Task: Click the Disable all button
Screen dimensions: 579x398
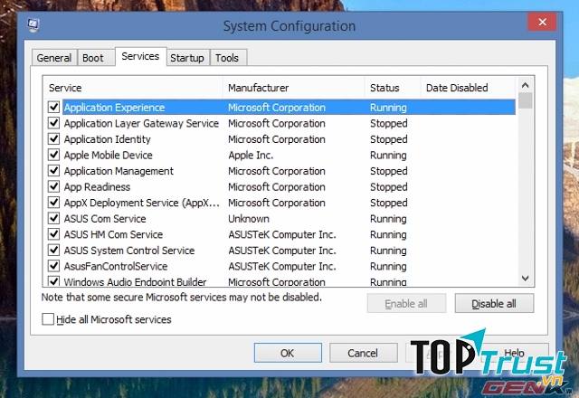Action: coord(494,303)
